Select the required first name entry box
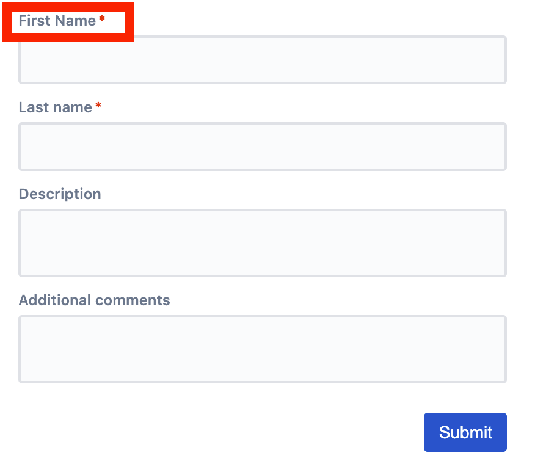Viewport: 546px width, 475px height. tap(263, 60)
